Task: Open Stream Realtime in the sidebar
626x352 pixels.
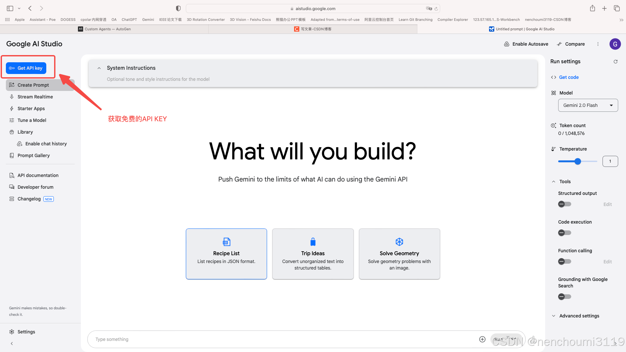Action: (35, 97)
